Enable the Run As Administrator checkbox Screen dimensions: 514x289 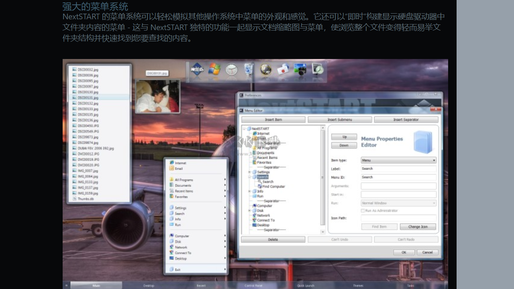363,211
